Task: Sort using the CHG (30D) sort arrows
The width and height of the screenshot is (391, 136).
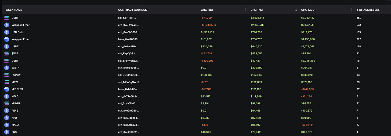Action: [x=352, y=10]
